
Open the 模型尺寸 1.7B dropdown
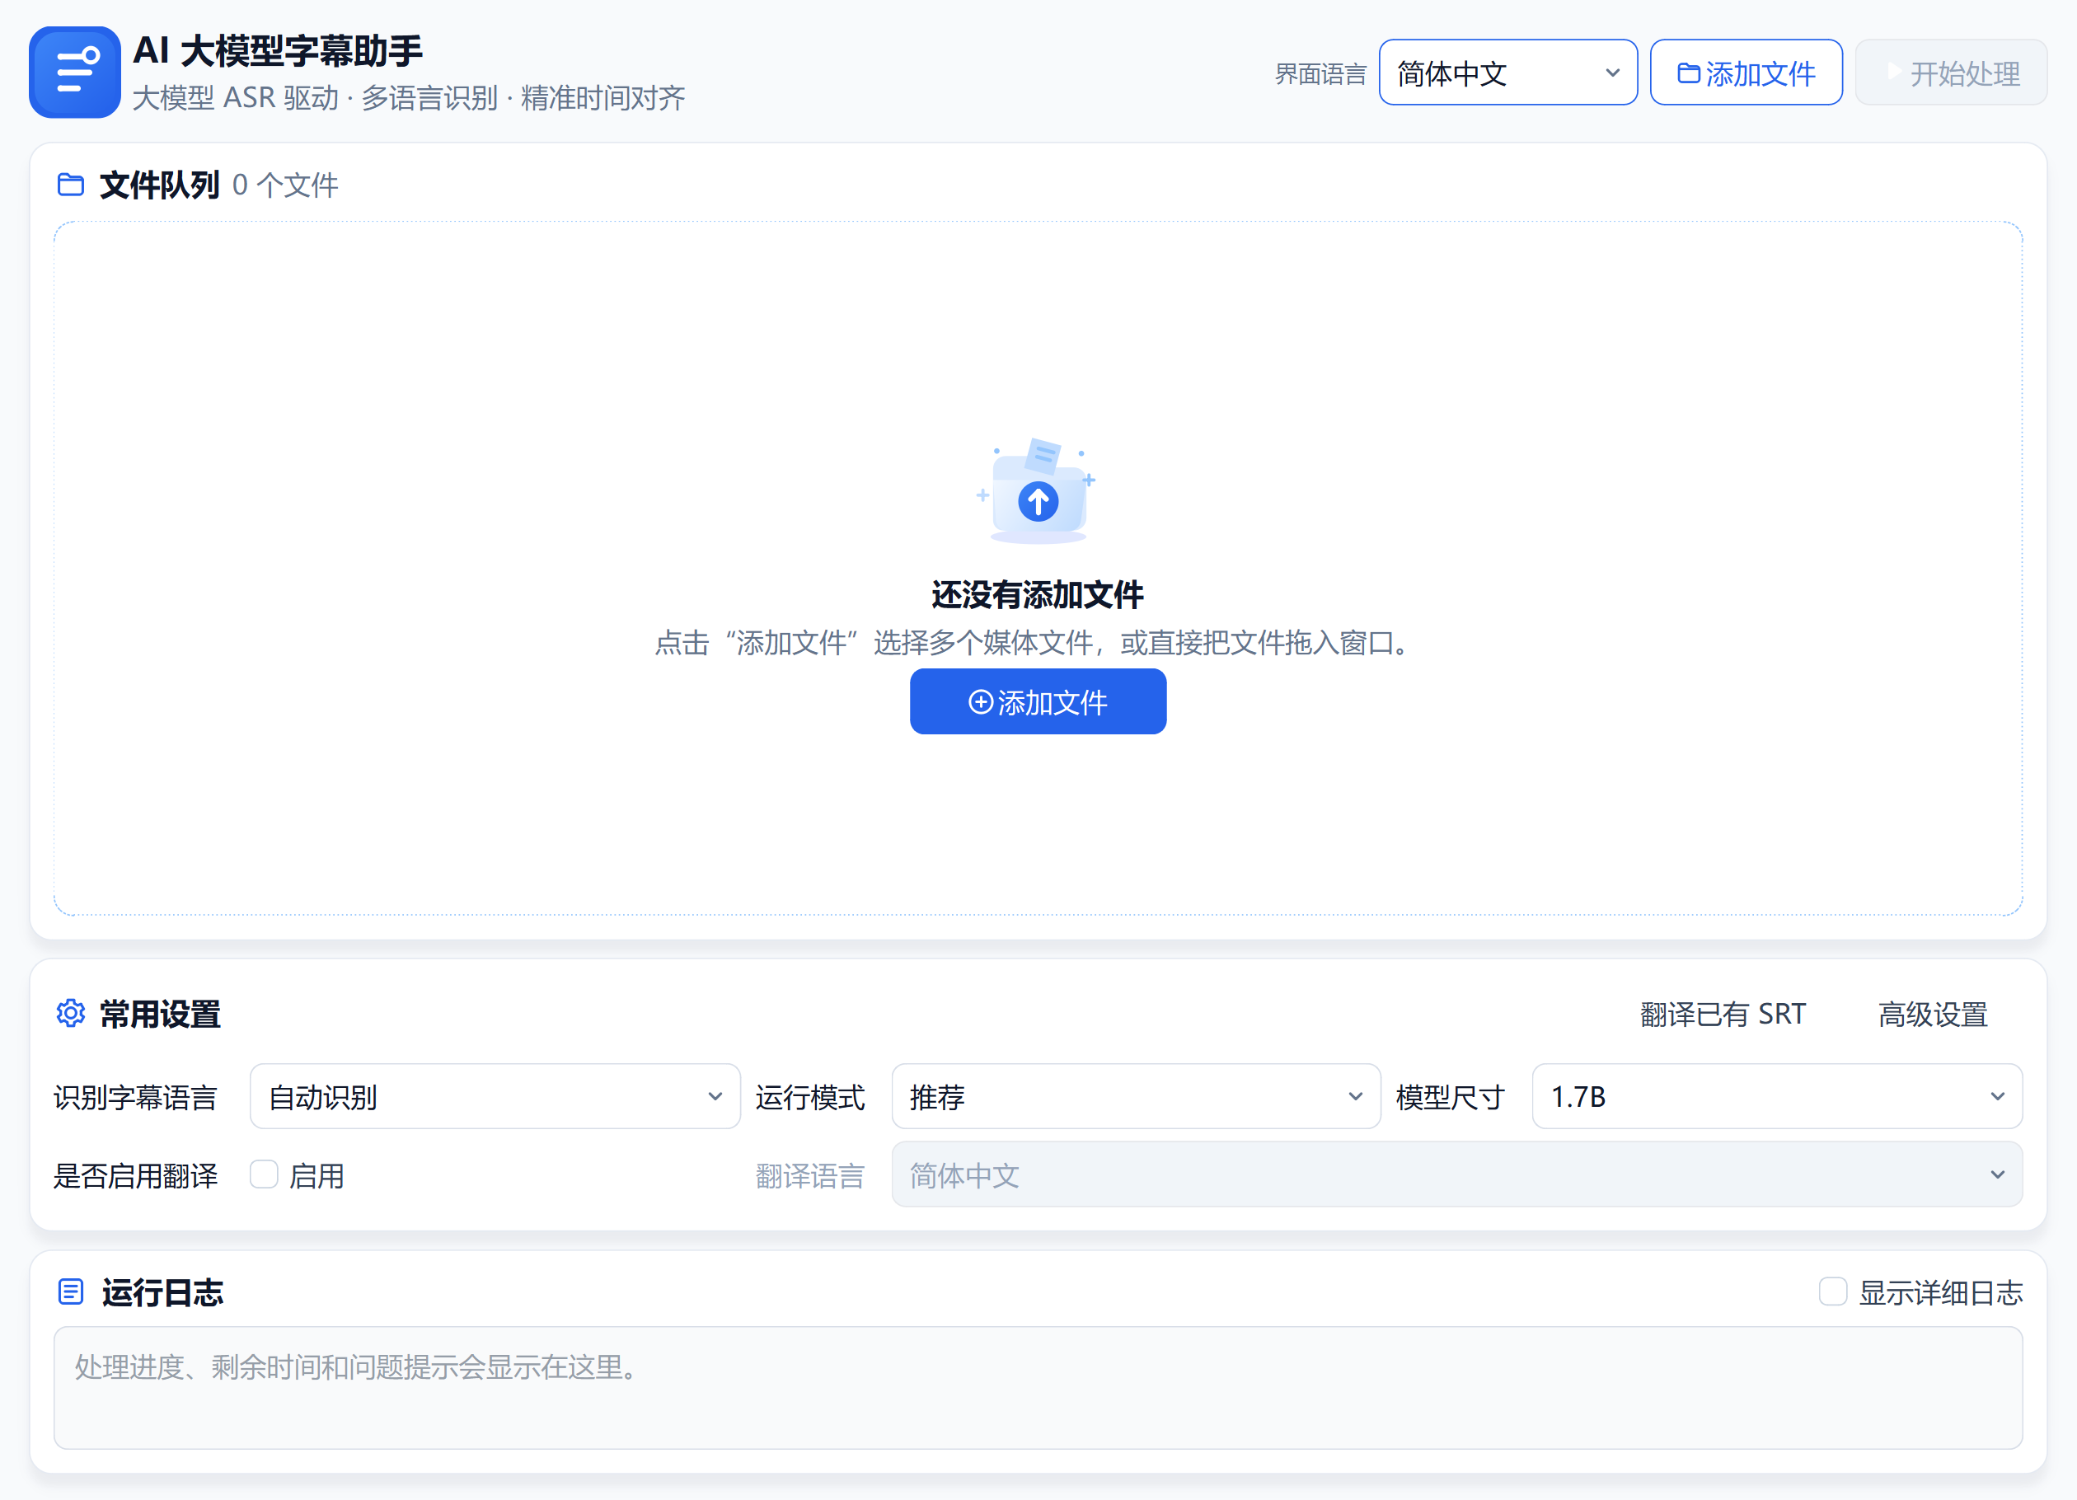(1777, 1096)
